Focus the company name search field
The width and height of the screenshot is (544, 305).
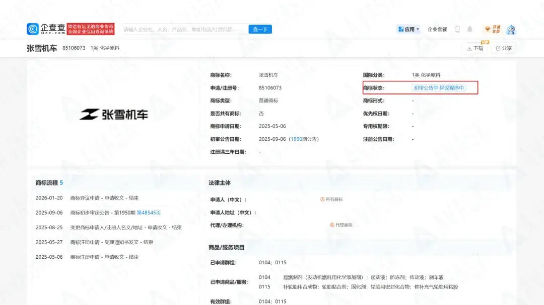(184, 30)
